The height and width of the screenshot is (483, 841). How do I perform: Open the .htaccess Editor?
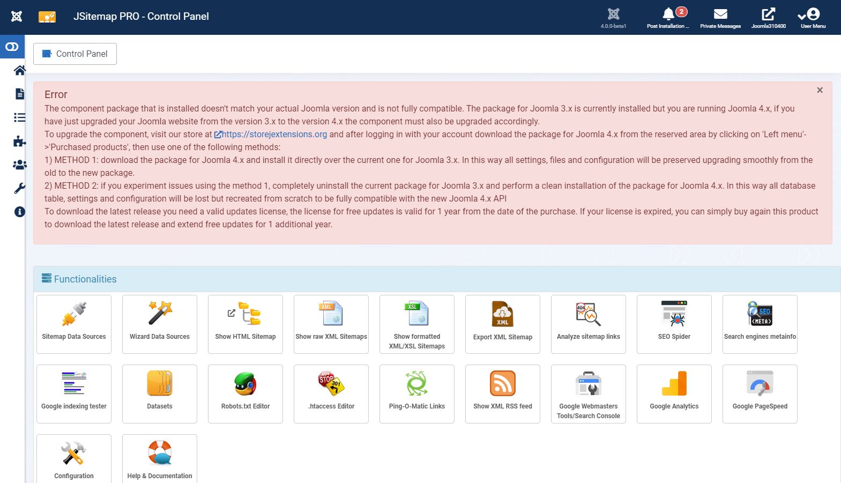tap(331, 394)
